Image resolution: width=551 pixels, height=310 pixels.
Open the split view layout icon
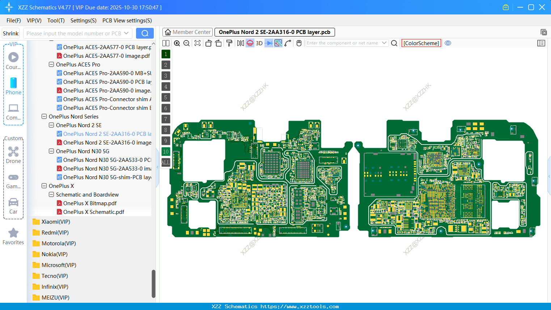point(165,43)
